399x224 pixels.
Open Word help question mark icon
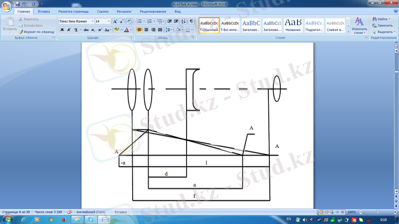tap(396, 11)
